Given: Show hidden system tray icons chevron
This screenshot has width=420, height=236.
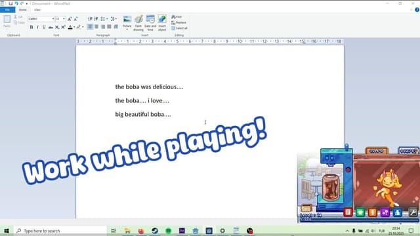Looking at the screenshot, I should coord(347,231).
